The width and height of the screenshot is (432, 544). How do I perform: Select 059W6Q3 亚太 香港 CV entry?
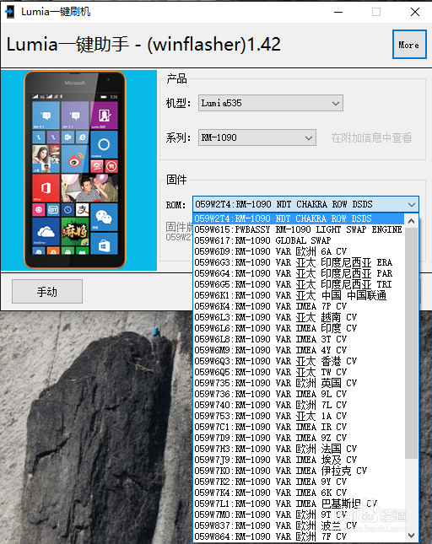pyautogui.click(x=299, y=361)
